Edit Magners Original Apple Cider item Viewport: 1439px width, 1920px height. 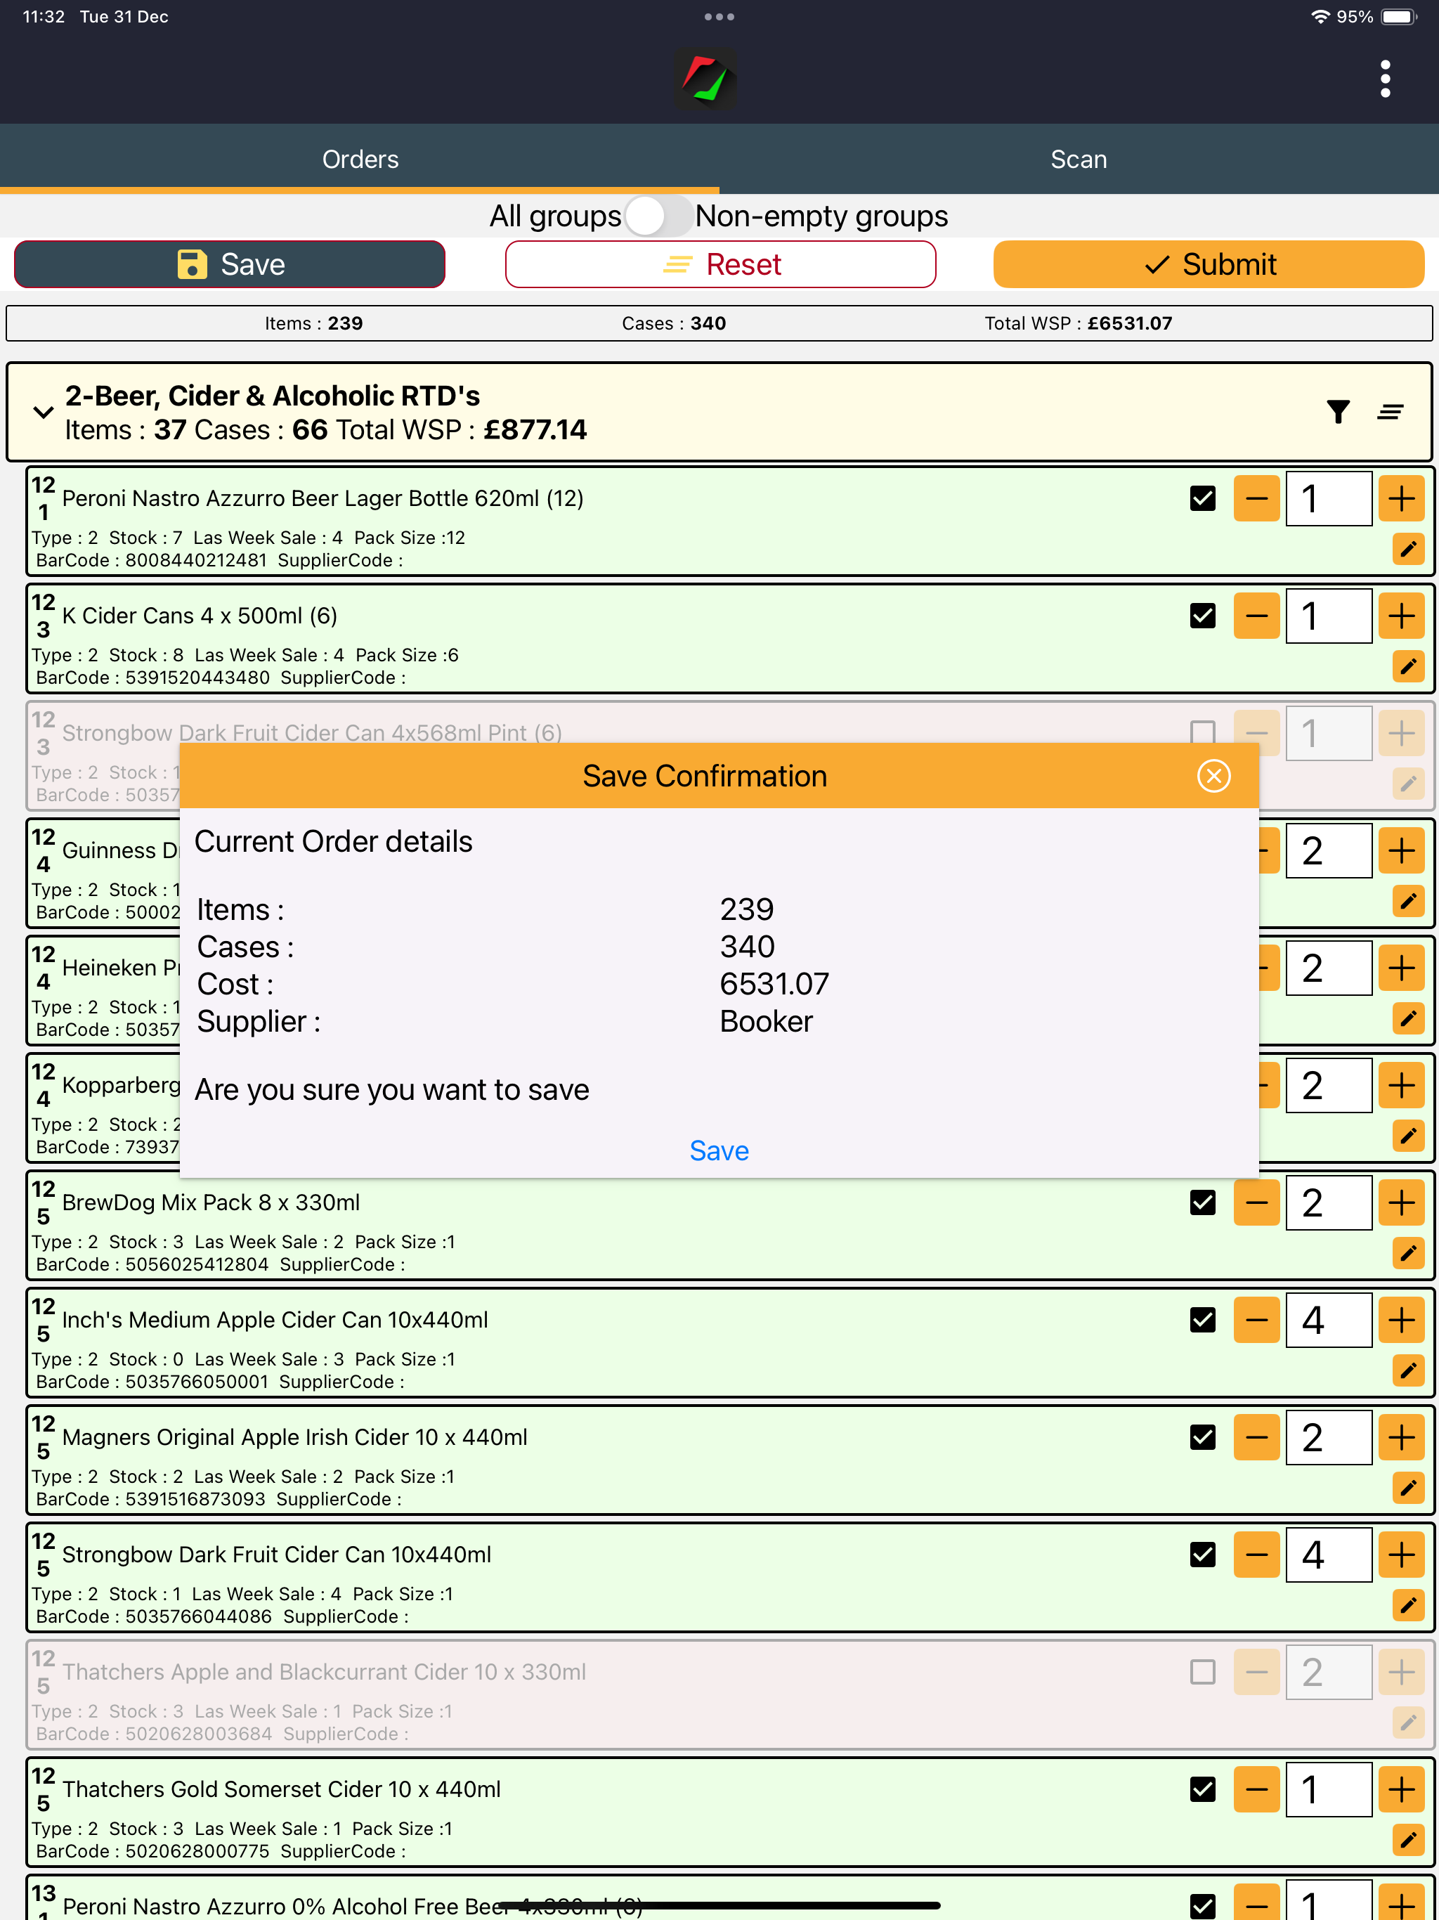click(1408, 1487)
